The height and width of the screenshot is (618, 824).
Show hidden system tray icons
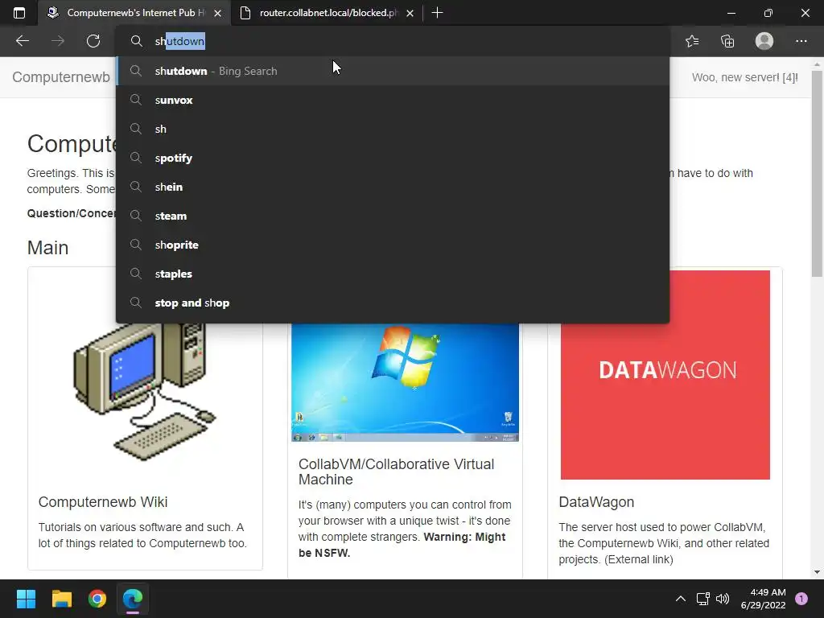click(681, 599)
